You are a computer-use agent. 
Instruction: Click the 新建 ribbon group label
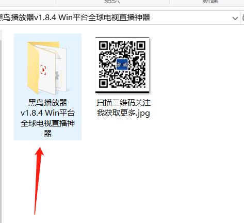(210, 1)
